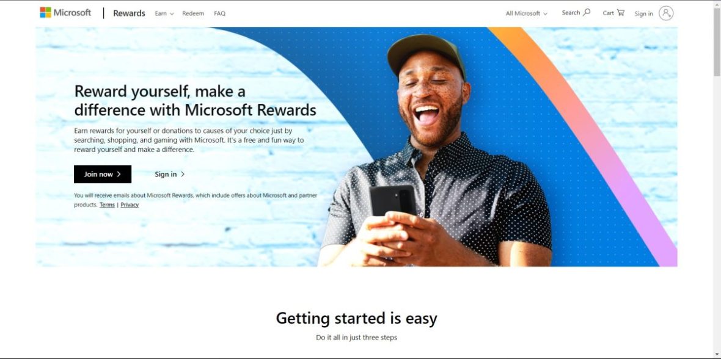
Task: Open the Privacy link
Action: (x=130, y=205)
